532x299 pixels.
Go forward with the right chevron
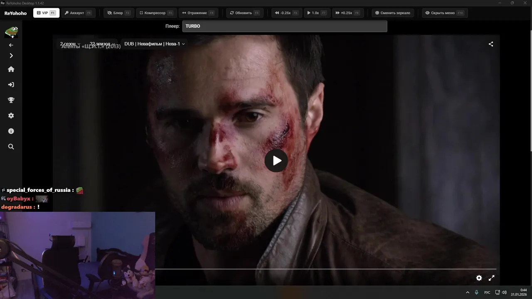point(11,56)
